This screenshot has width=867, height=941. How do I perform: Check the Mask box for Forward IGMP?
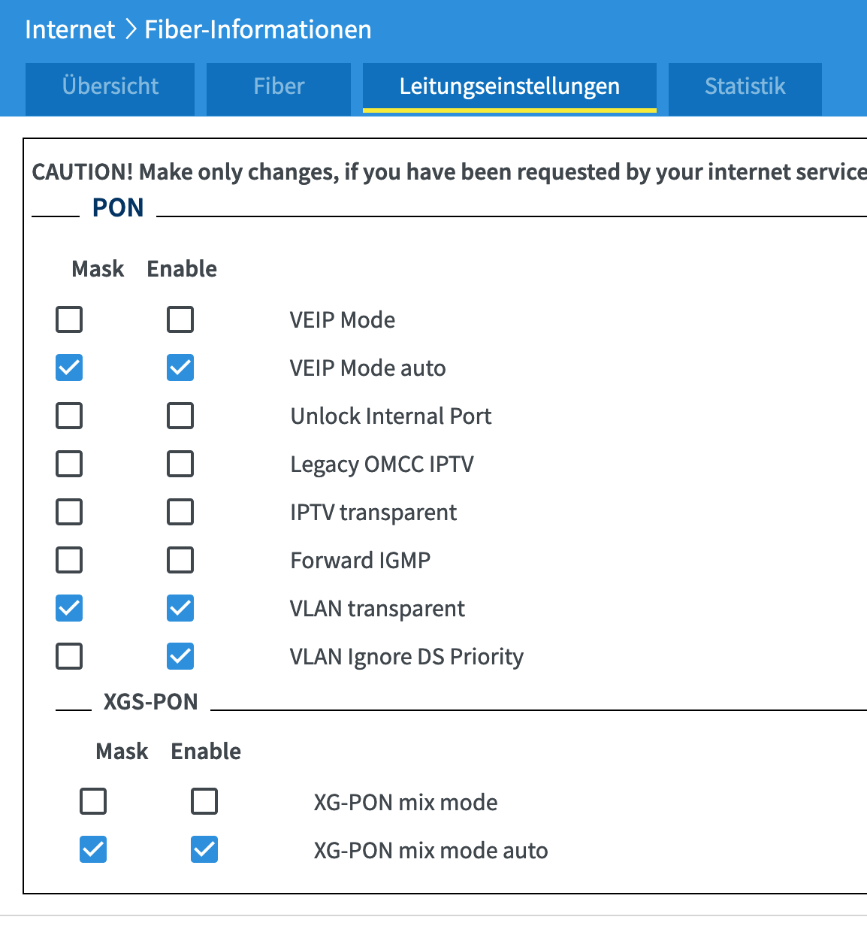tap(69, 560)
